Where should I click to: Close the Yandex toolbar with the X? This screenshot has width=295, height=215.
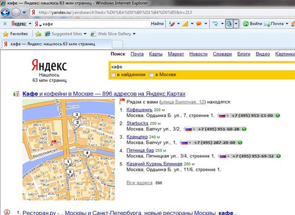pyautogui.click(x=5, y=24)
